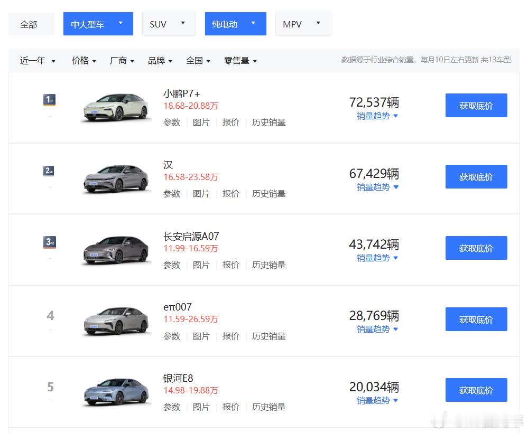
Task: Select the 全部 category tab
Action: point(31,24)
